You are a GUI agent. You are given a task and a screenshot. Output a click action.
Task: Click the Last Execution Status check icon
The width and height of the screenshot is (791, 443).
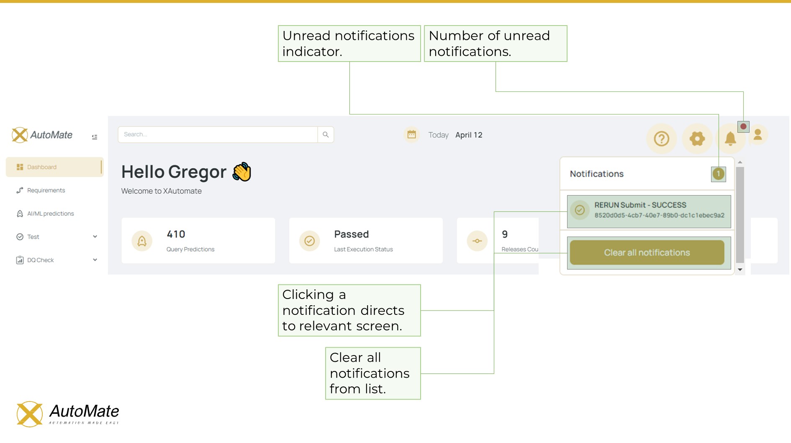309,241
